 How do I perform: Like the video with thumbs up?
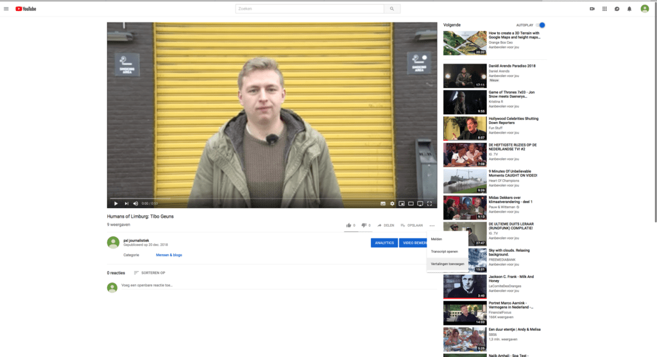[349, 225]
